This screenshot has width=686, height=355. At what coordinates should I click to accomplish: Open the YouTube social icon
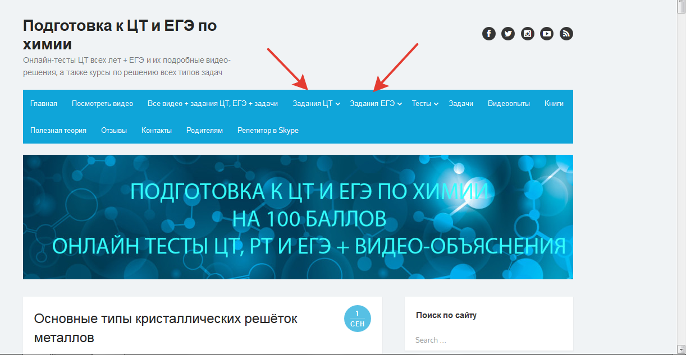click(547, 34)
